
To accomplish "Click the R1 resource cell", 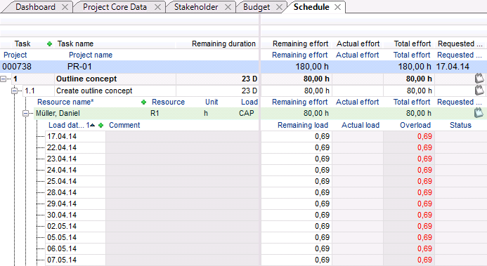I will [x=155, y=113].
